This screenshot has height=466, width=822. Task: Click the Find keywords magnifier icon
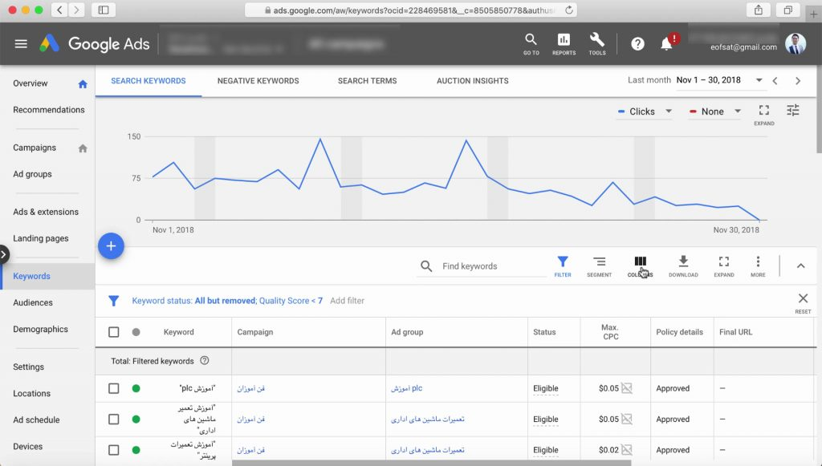pos(426,266)
